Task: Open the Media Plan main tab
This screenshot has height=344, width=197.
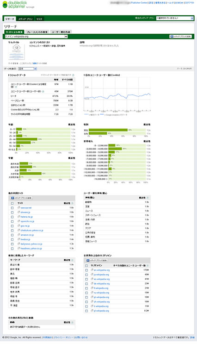Action: [25, 19]
